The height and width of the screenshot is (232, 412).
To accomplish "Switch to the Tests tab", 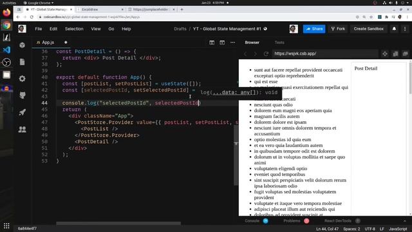I will (x=279, y=43).
